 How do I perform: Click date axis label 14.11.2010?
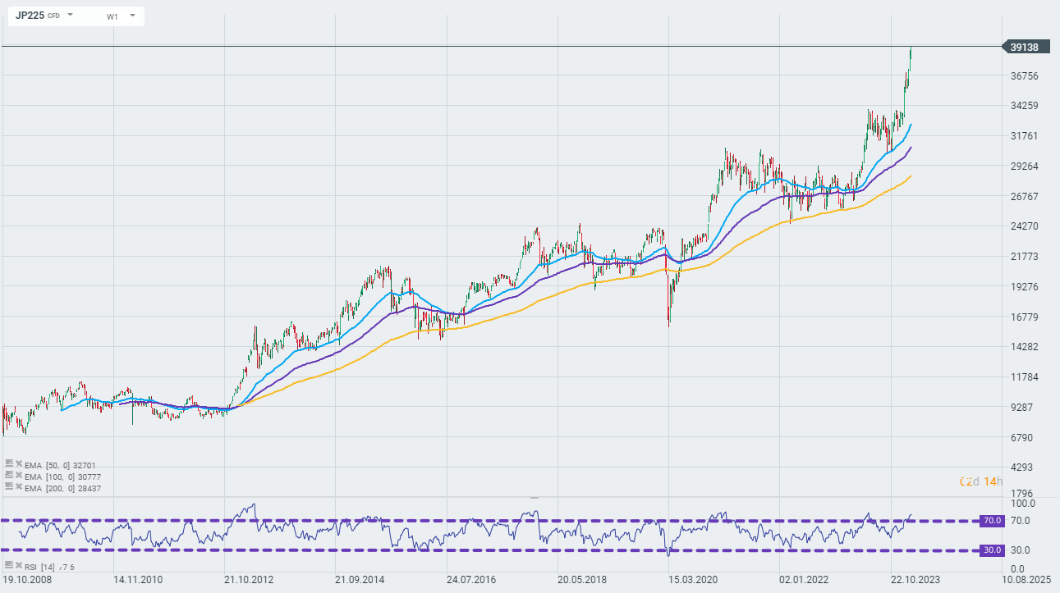[138, 580]
